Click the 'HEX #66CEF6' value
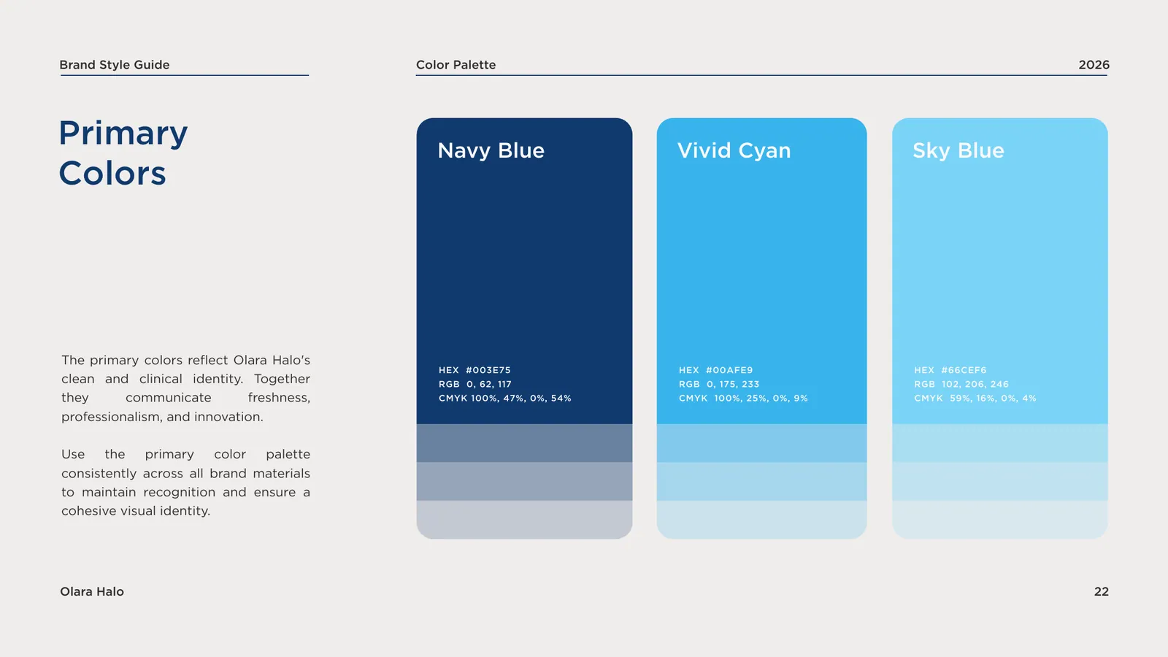 [x=950, y=370]
